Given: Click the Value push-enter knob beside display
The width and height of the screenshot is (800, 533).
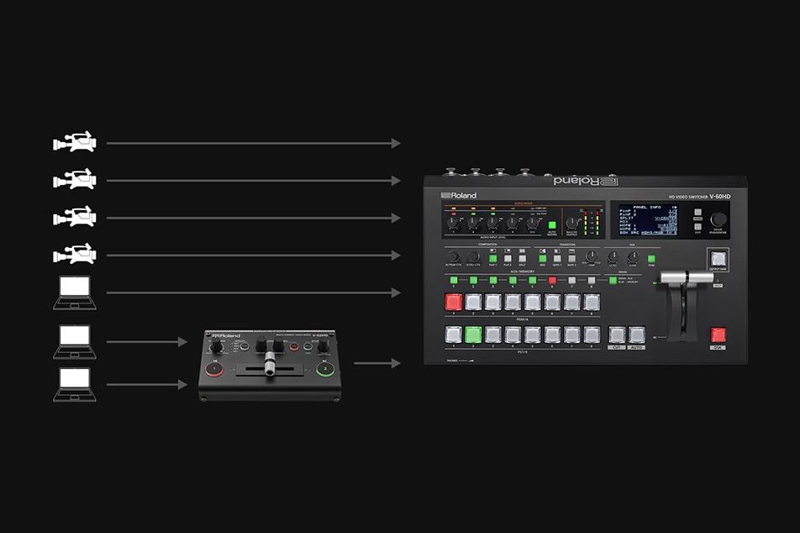Looking at the screenshot, I should click(x=718, y=219).
